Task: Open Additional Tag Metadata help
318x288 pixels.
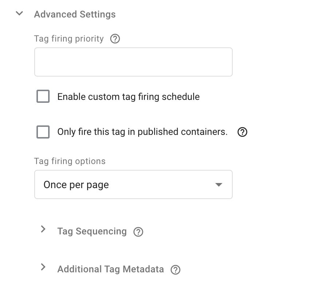Action: coord(175,270)
